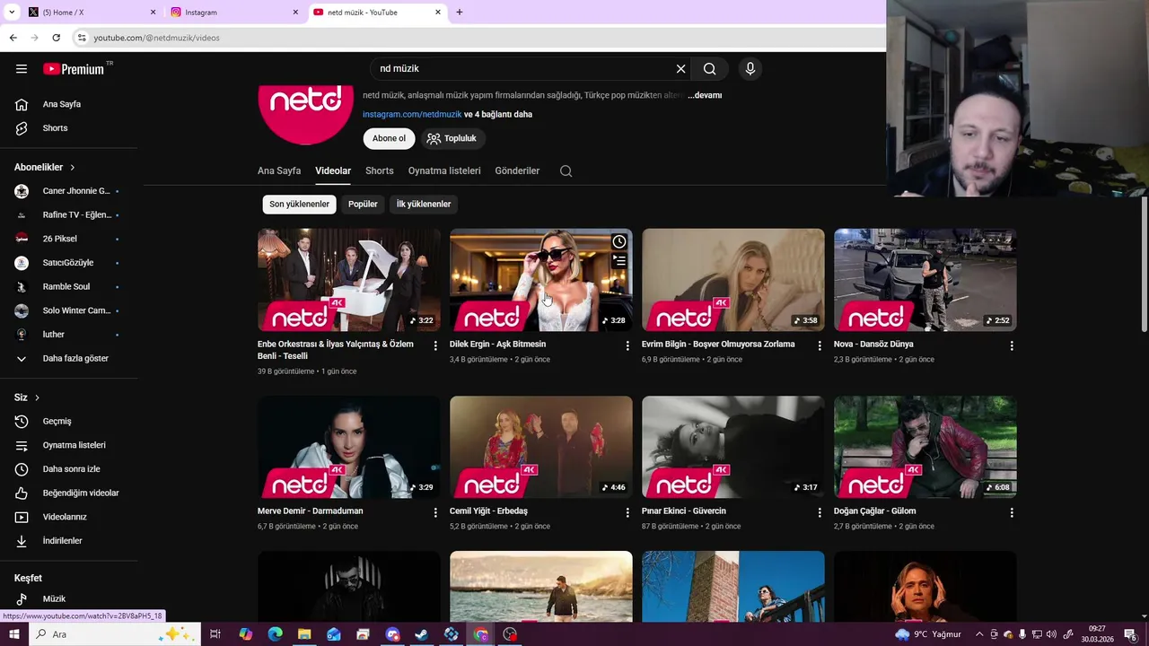Open options for Cemil Yiğit Erbedaş video
The image size is (1149, 646).
pyautogui.click(x=627, y=512)
